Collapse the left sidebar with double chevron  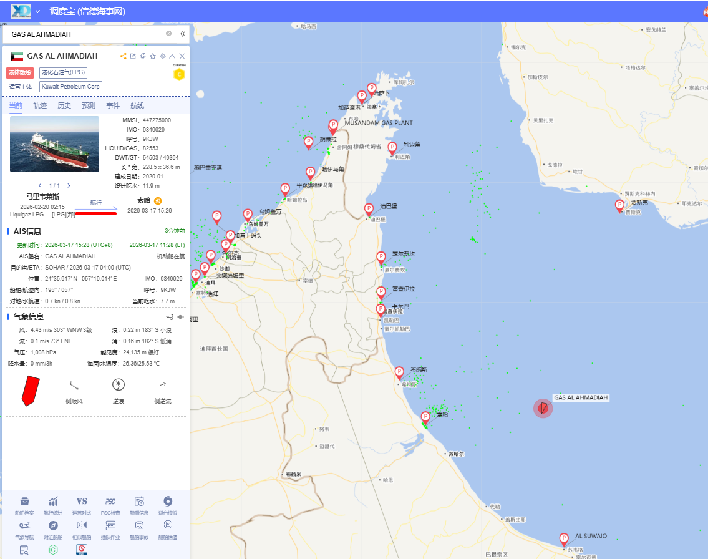tap(183, 34)
